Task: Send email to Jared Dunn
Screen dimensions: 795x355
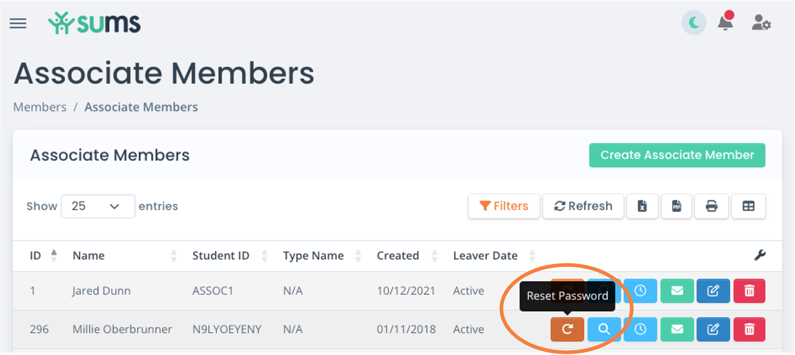Action: (x=677, y=291)
